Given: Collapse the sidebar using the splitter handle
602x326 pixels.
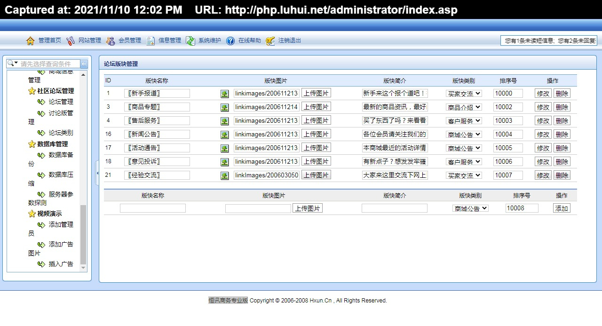Looking at the screenshot, I should pos(97,173).
